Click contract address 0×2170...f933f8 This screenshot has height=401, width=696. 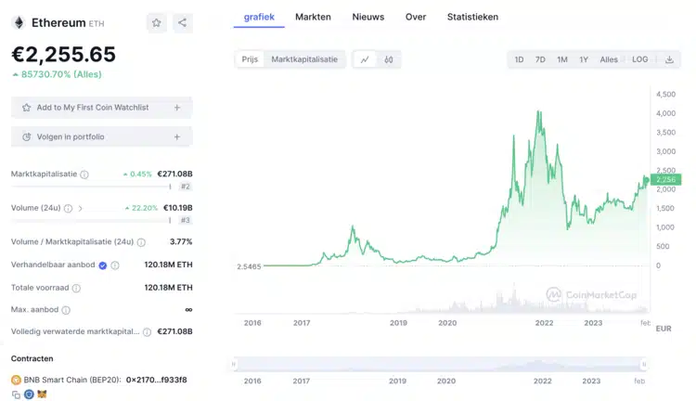tap(156, 380)
